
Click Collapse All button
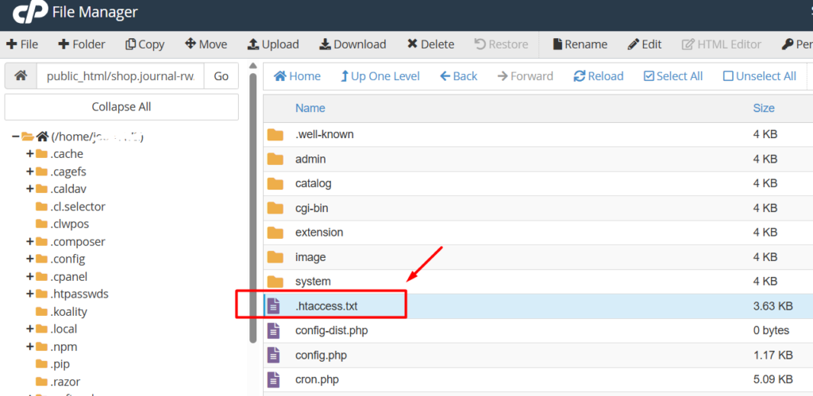(121, 107)
